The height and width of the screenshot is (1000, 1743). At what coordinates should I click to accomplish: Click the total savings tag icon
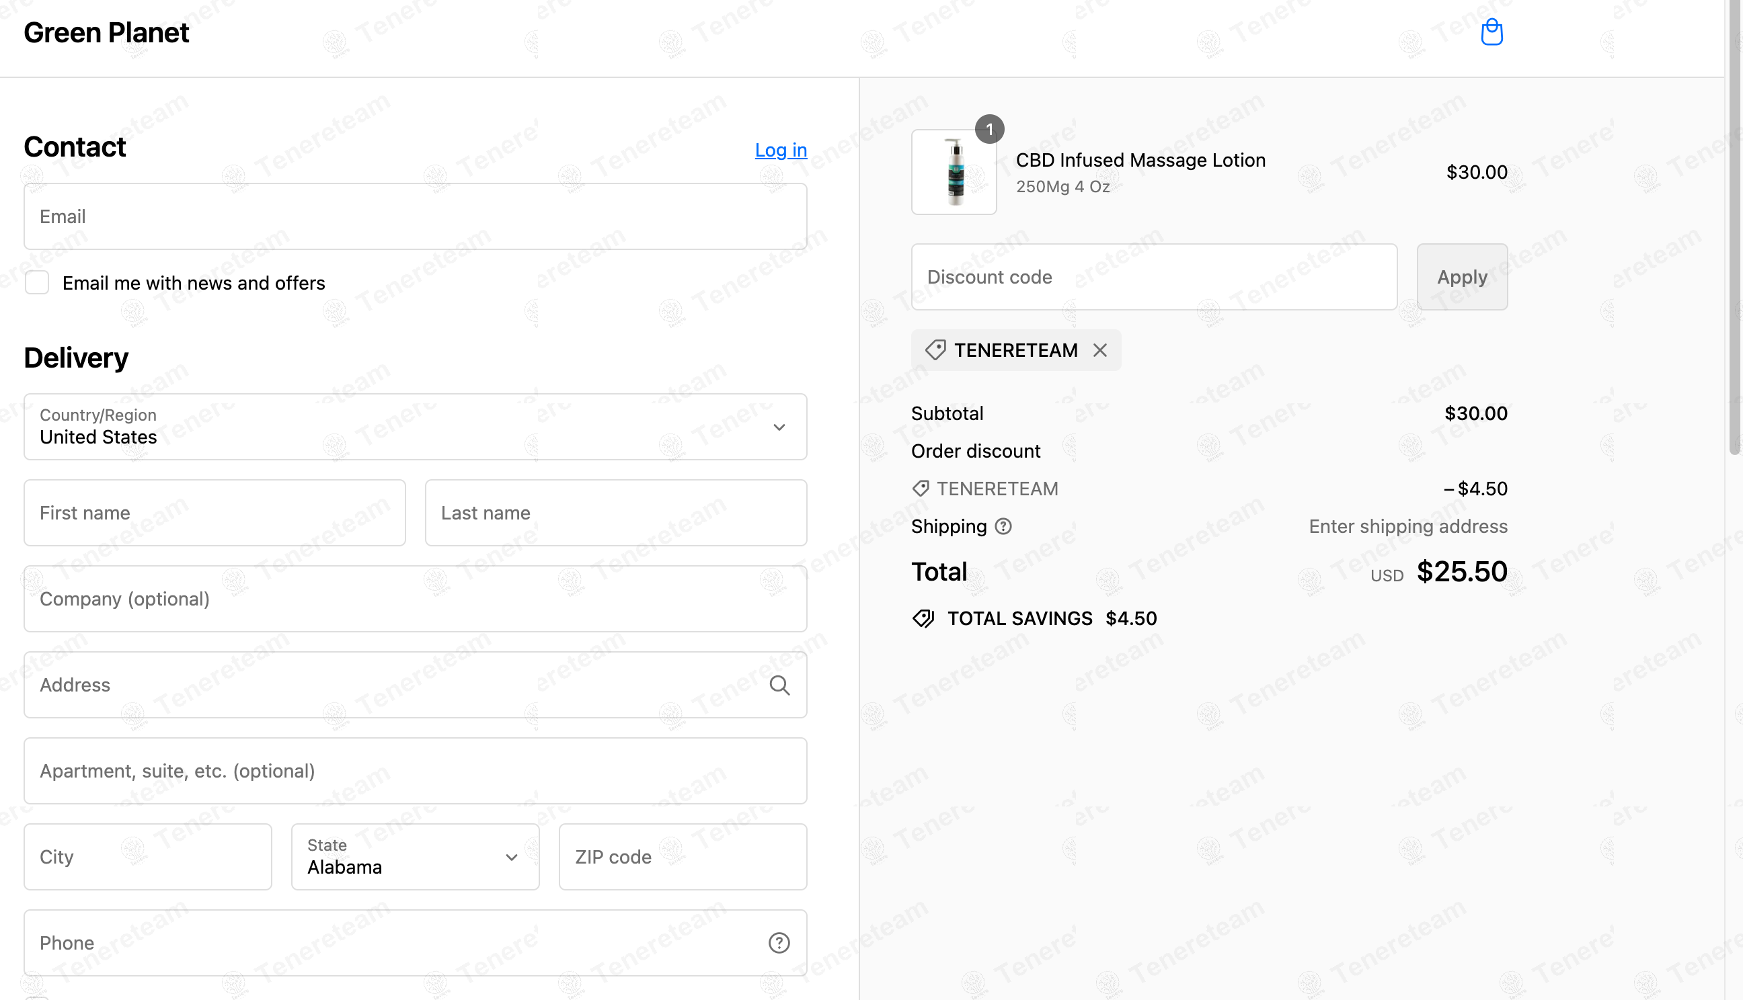(923, 618)
